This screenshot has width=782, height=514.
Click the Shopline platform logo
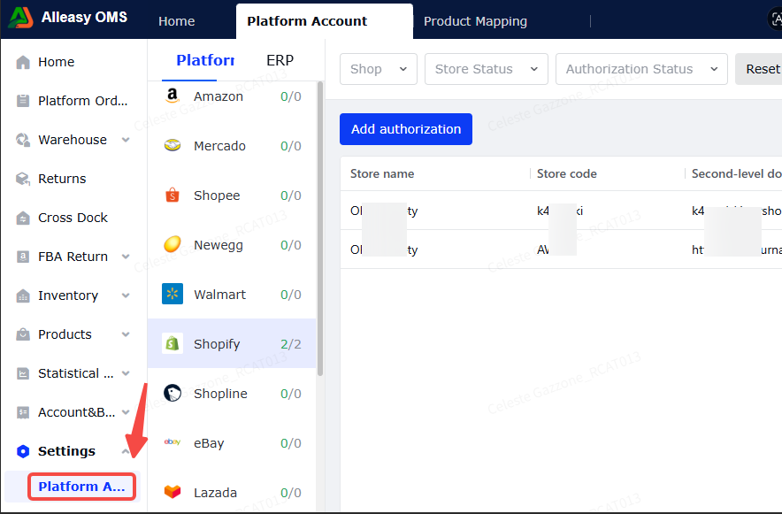(x=172, y=393)
